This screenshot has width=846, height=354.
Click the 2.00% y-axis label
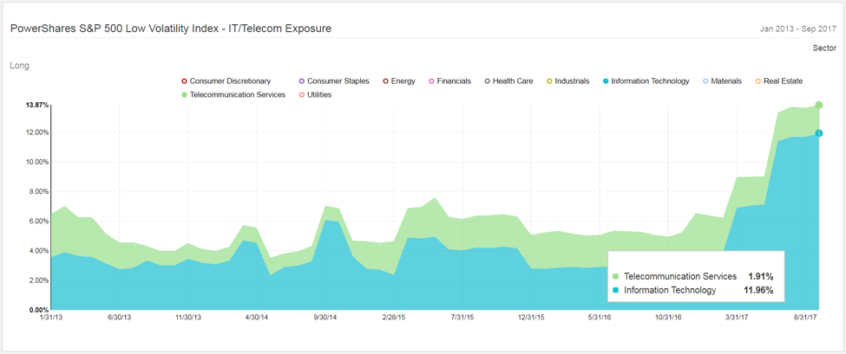(39, 280)
